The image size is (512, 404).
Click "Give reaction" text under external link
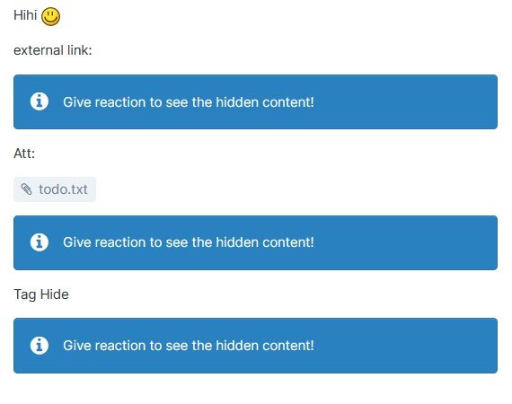click(x=104, y=102)
